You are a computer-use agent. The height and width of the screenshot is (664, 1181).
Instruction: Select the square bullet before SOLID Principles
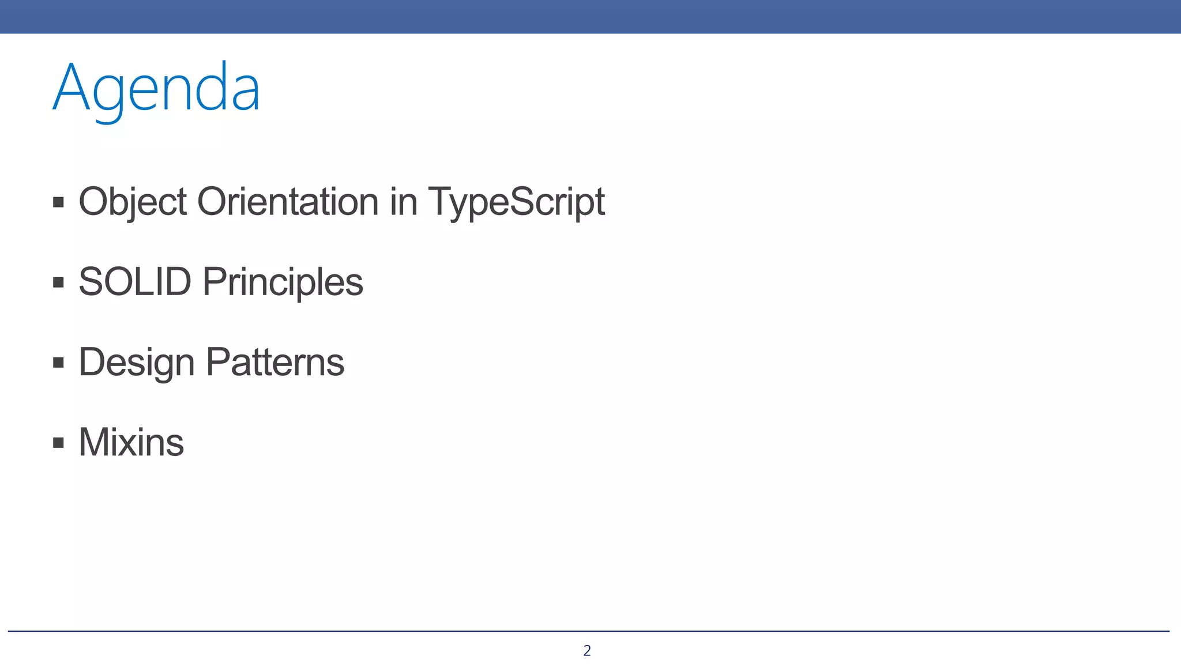click(58, 282)
